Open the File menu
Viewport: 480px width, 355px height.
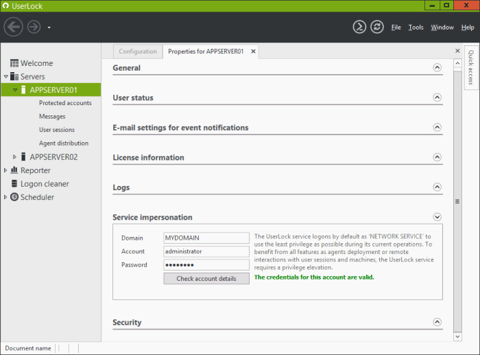point(396,27)
